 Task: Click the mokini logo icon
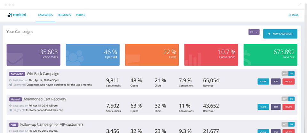pyautogui.click(x=10, y=15)
